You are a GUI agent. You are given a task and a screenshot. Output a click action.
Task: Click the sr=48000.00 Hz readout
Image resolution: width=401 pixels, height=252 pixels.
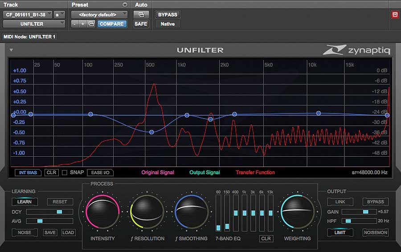point(369,172)
